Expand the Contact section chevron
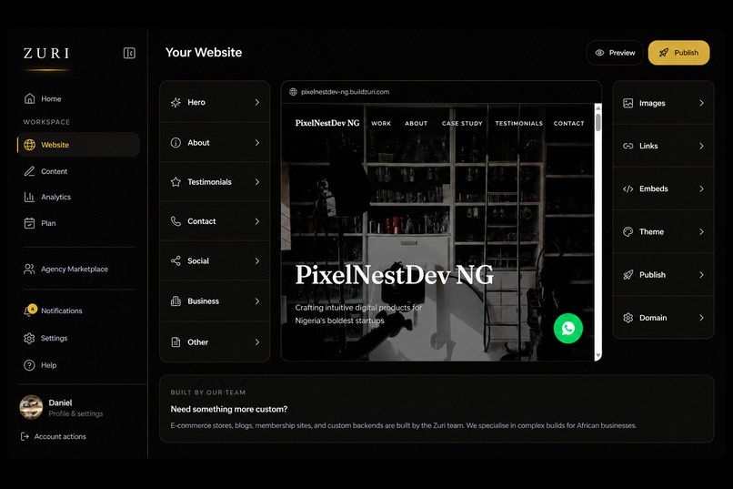 pos(257,221)
